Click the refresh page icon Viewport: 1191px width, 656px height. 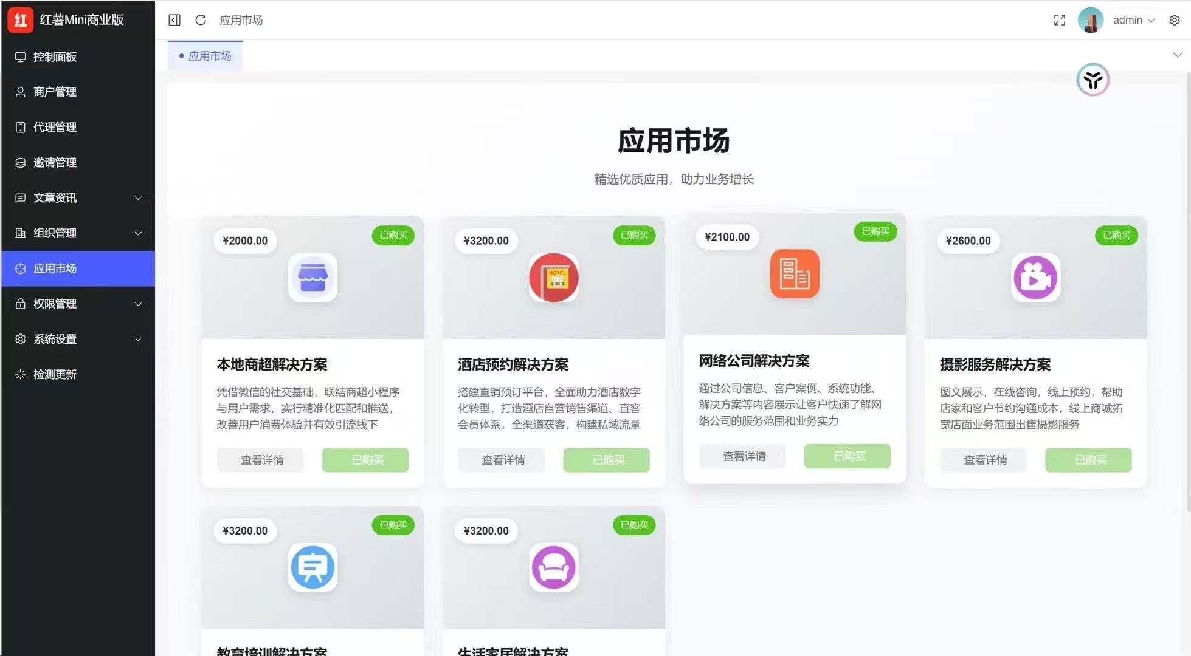[201, 20]
